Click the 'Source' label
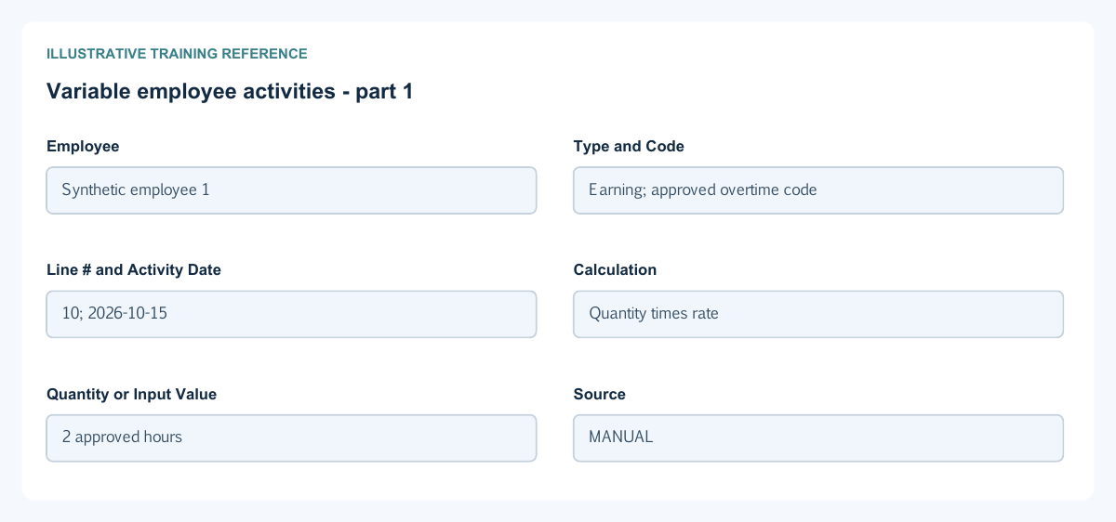The width and height of the screenshot is (1116, 522). [600, 394]
